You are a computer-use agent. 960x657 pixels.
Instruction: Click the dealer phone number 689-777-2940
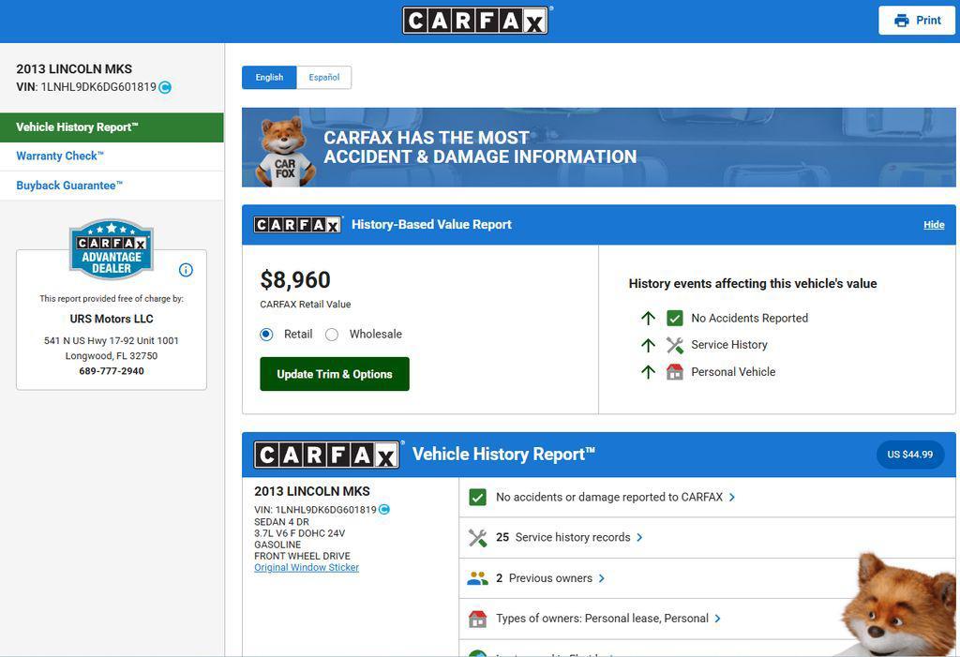112,371
